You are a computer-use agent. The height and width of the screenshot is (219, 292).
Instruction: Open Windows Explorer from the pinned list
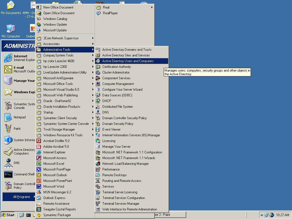[x=19, y=92]
